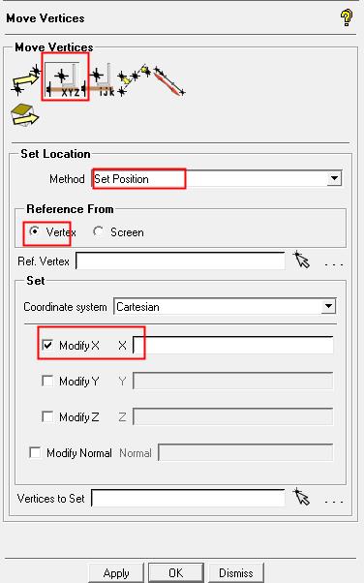
Task: Open the Method Set Position dropdown
Action: point(217,178)
